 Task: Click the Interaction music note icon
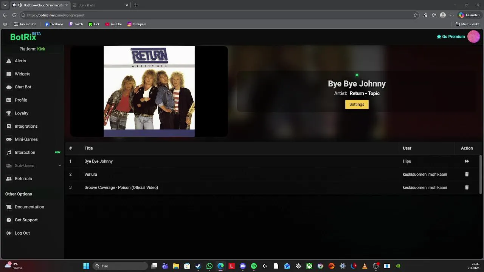[9, 153]
